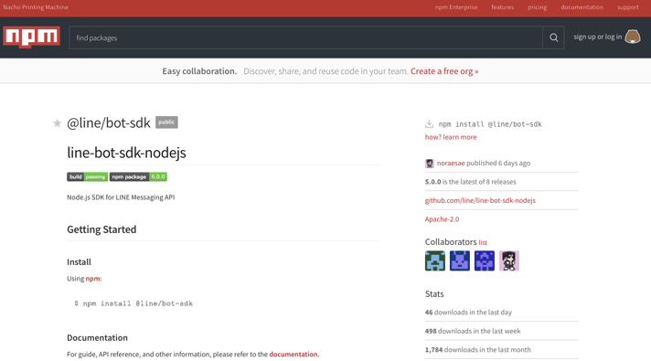Click the Stats heading

click(x=434, y=293)
